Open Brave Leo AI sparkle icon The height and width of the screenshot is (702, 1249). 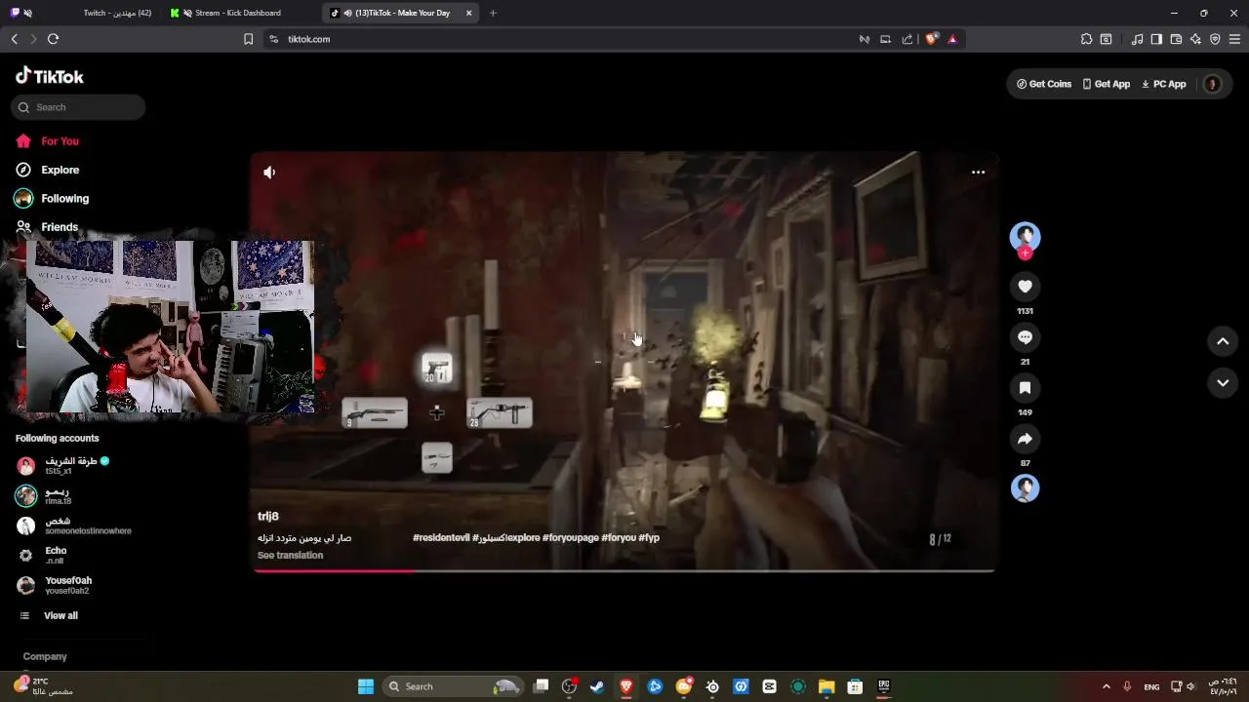pyautogui.click(x=1195, y=39)
